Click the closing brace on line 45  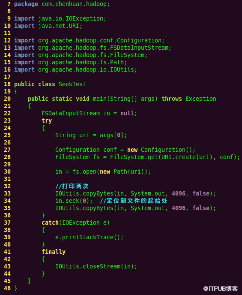point(30,281)
